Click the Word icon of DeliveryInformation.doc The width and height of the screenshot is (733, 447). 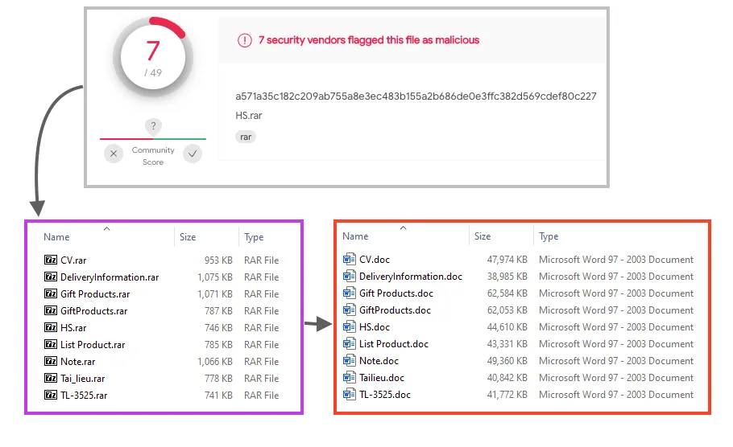(x=350, y=276)
